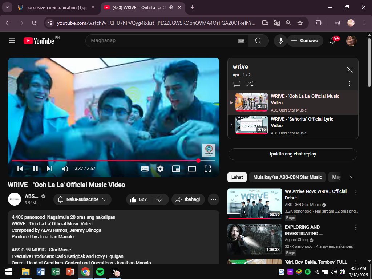Switch to miniplayer mode
The image size is (372, 279).
176,169
